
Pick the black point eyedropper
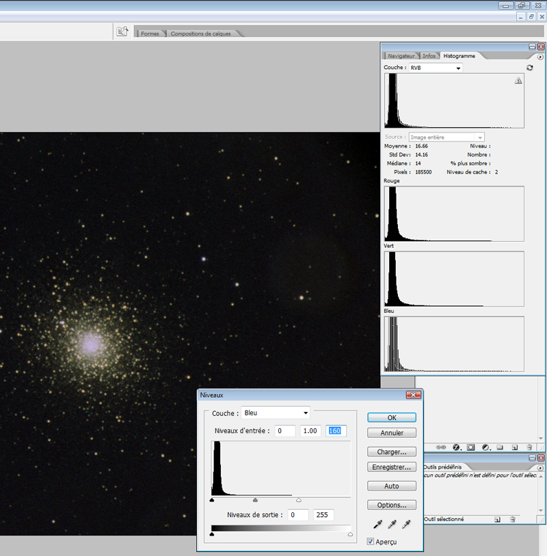point(377,525)
